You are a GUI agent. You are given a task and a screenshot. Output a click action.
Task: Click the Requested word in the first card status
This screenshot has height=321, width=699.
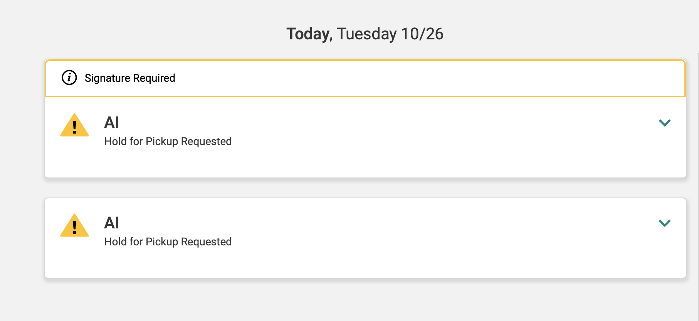(x=206, y=142)
